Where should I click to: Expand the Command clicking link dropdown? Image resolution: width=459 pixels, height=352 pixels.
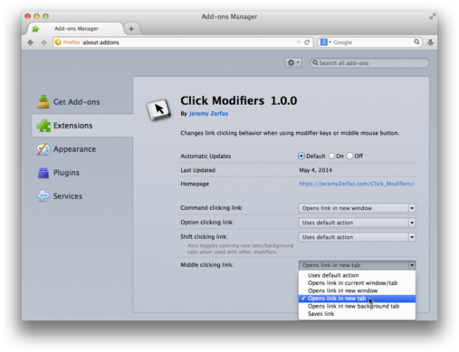tap(358, 208)
